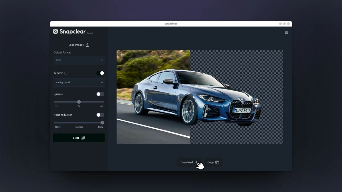Disable the Remove toggle
Image resolution: width=342 pixels, height=192 pixels.
[x=100, y=73]
